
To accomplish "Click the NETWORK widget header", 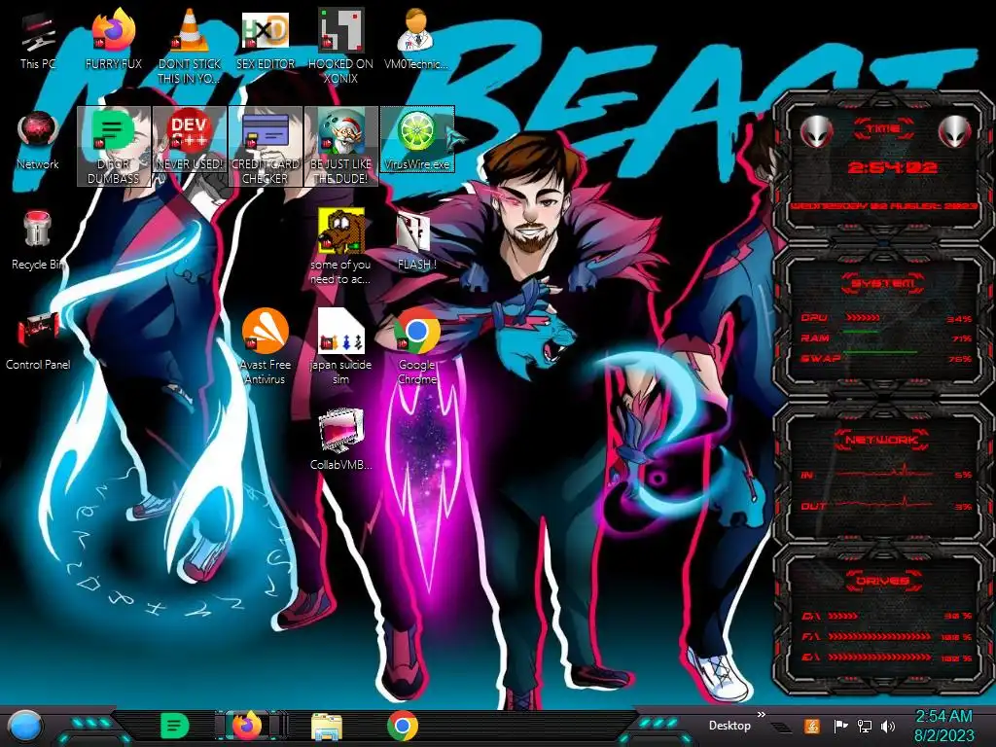I will (881, 439).
